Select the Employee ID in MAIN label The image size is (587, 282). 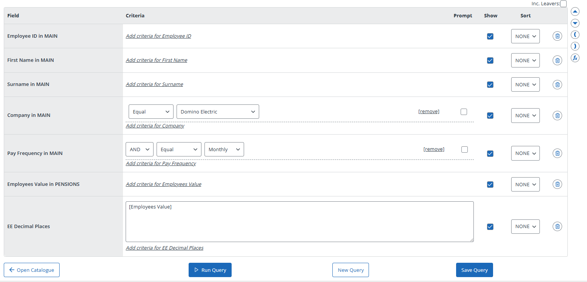tap(32, 36)
